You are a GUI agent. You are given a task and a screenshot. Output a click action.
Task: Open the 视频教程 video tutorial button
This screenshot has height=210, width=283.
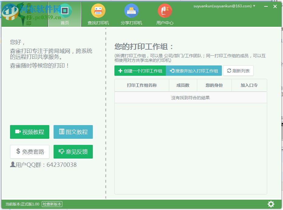tap(30, 132)
